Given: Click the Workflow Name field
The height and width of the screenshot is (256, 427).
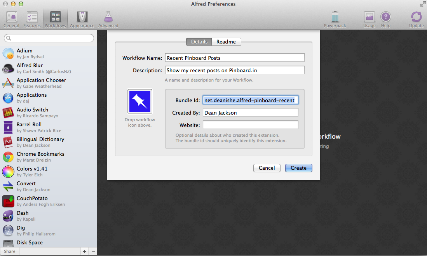Looking at the screenshot, I should (x=235, y=58).
